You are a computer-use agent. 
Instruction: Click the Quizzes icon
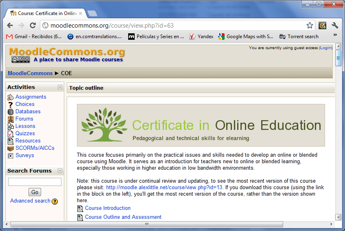(10, 134)
